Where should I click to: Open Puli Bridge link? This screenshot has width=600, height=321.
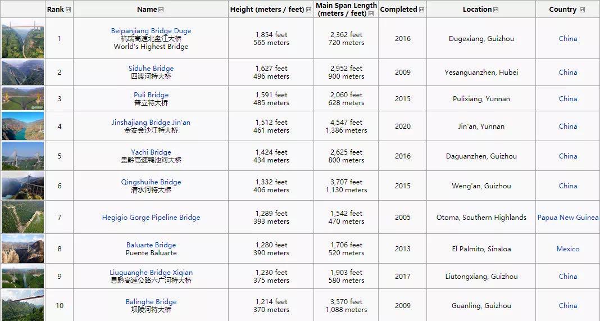coord(151,94)
